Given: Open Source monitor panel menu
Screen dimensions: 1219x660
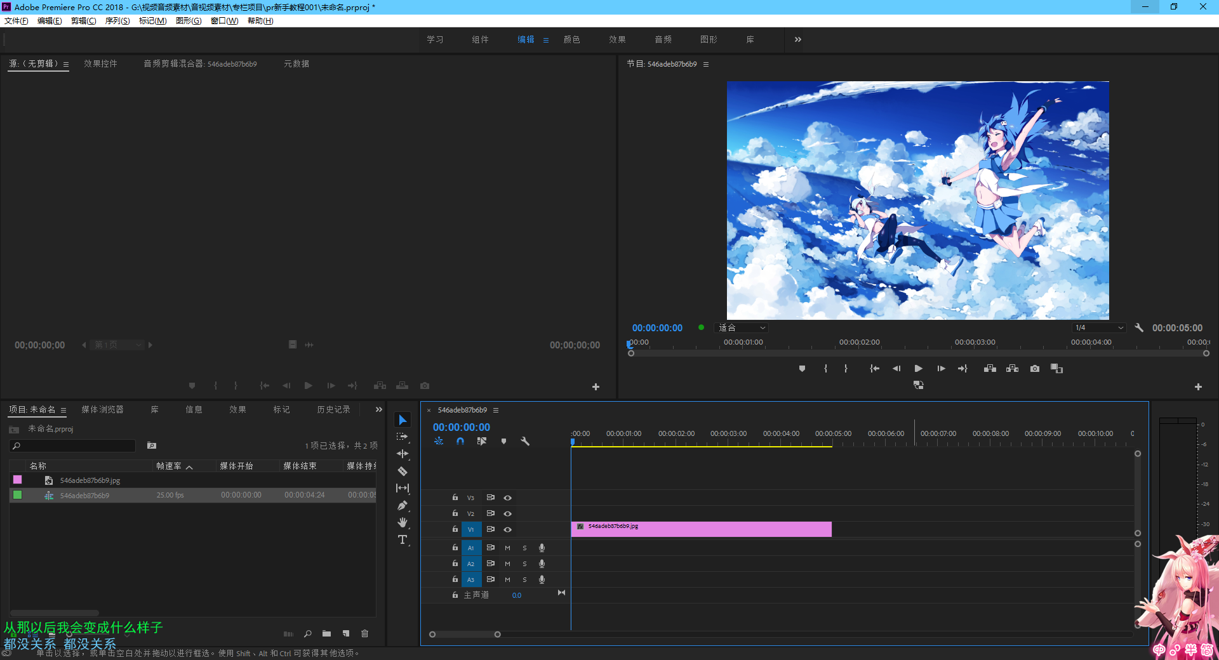Looking at the screenshot, I should 66,64.
